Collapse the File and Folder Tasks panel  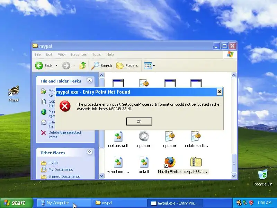pyautogui.click(x=89, y=81)
